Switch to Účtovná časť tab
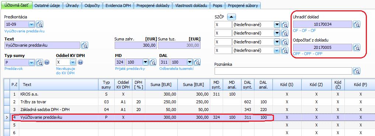 [x=17, y=5]
